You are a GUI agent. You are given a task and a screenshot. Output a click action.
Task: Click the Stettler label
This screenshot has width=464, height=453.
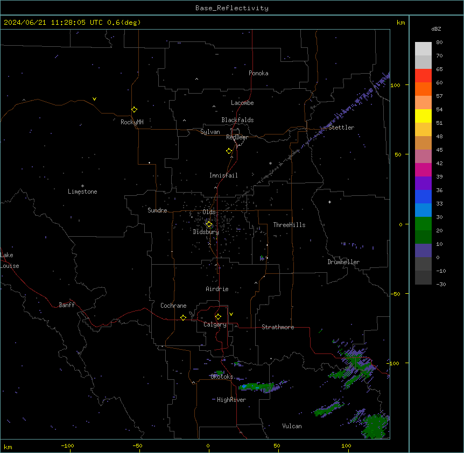341,128
